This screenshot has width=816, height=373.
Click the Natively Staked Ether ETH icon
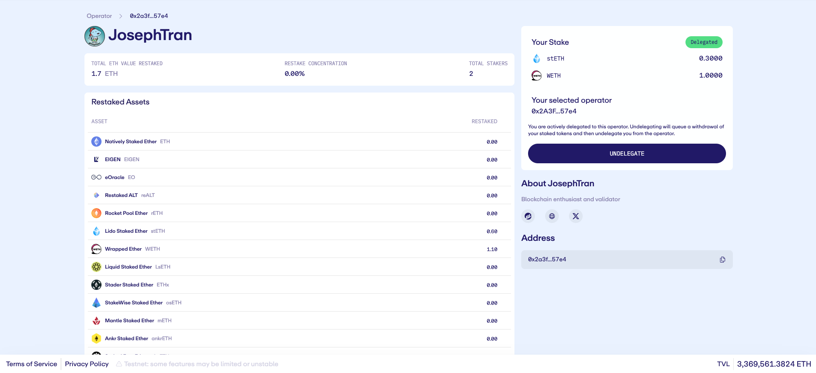pyautogui.click(x=96, y=142)
